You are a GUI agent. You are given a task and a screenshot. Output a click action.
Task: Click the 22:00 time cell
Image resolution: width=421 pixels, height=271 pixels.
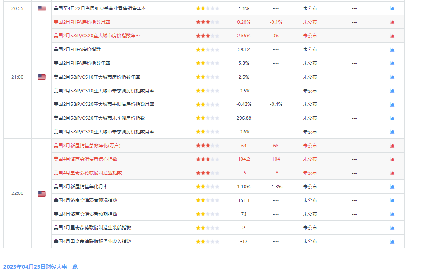pos(17,193)
